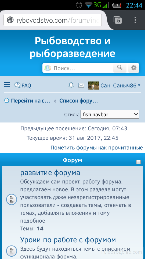Image resolution: width=145 pixels, height=259 pixels.
Task: Click Пометить форумы как прочитанные link
Action: coord(96,148)
